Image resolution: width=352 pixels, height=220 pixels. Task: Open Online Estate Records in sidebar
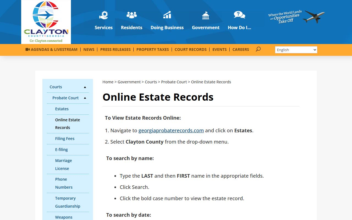(x=68, y=124)
